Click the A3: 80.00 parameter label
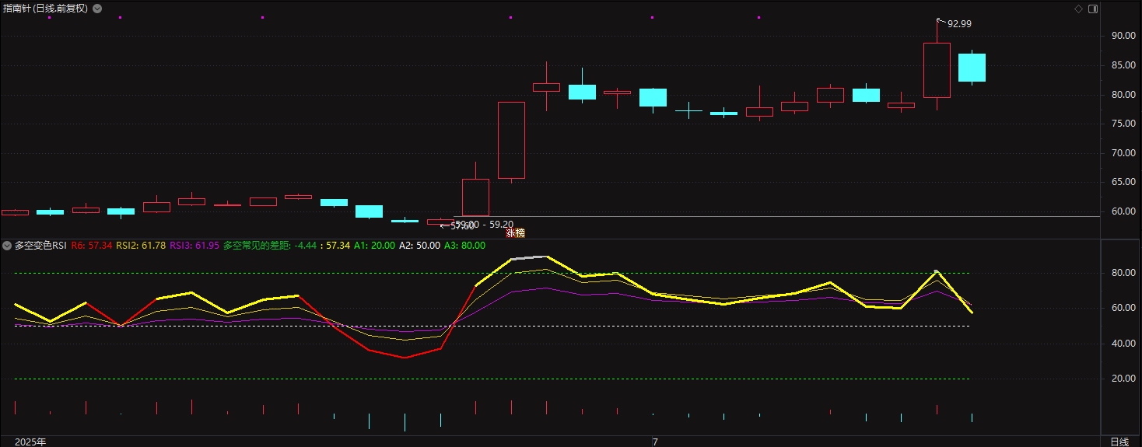 click(x=464, y=245)
